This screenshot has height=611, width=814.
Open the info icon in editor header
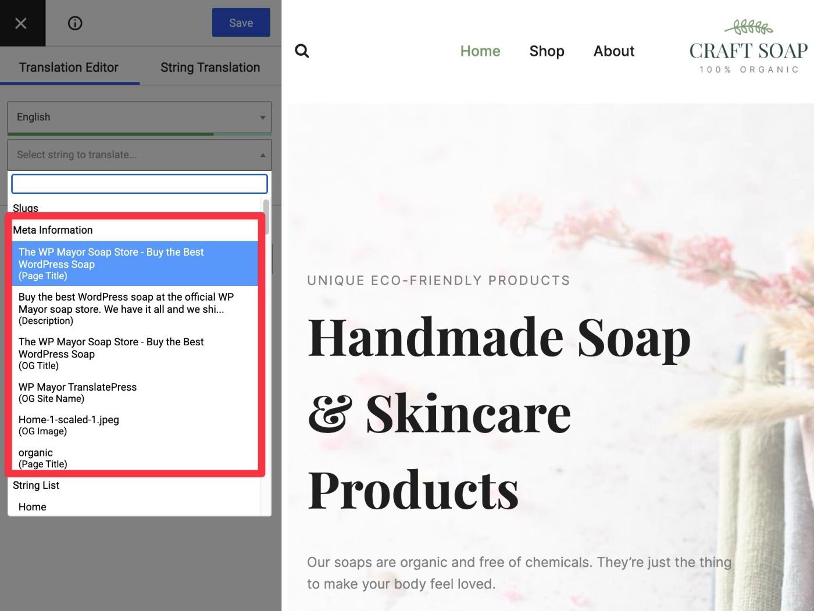tap(75, 23)
